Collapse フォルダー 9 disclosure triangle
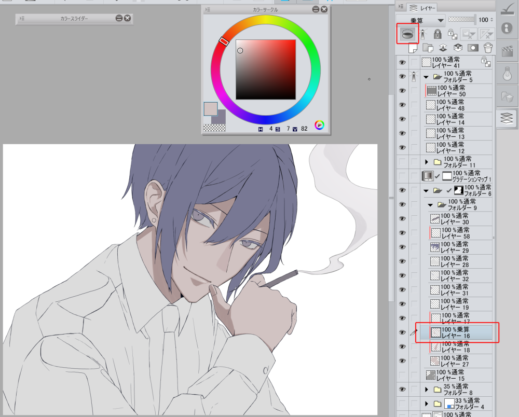The height and width of the screenshot is (417, 519). [x=430, y=205]
